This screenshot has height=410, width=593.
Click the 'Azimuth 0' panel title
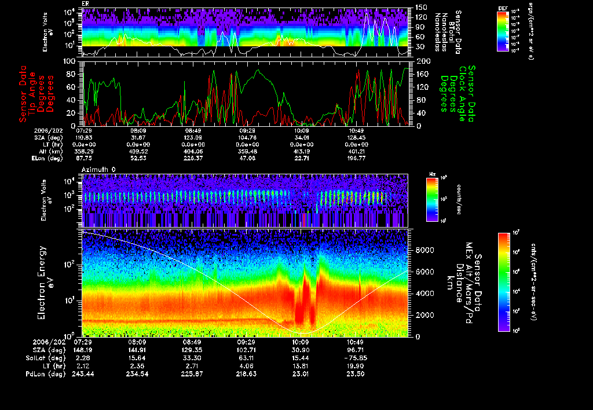tap(98, 170)
